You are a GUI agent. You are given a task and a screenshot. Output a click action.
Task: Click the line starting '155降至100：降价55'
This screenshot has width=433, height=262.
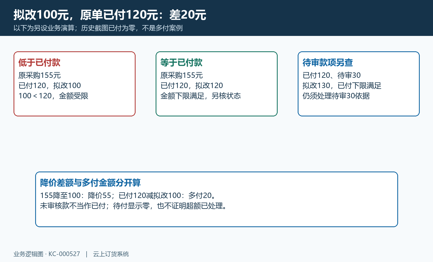[x=128, y=196]
